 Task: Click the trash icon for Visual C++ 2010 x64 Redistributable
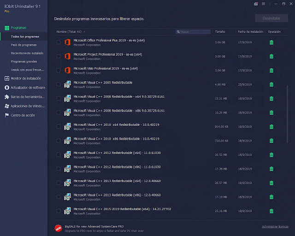pyautogui.click(x=271, y=127)
